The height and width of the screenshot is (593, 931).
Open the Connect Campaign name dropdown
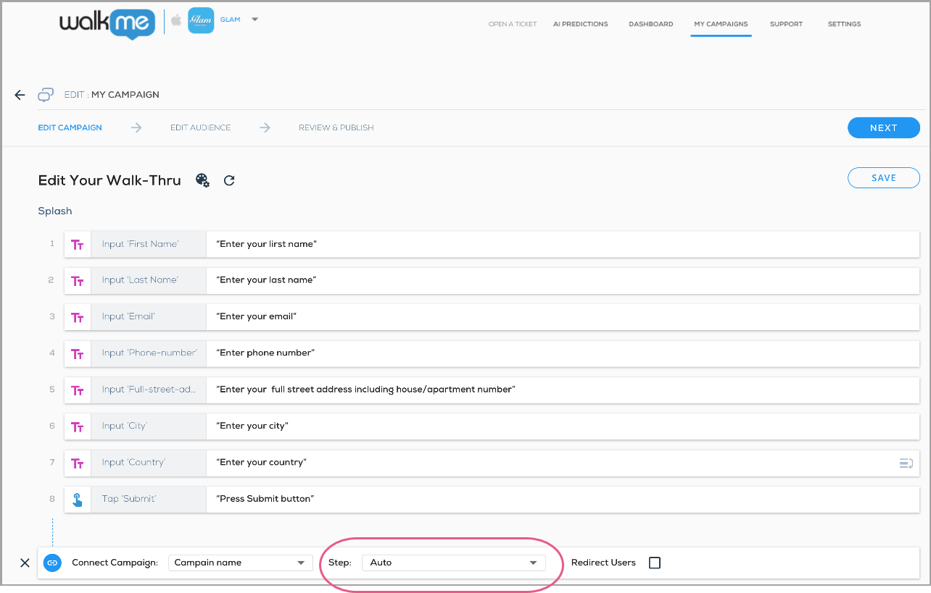240,562
